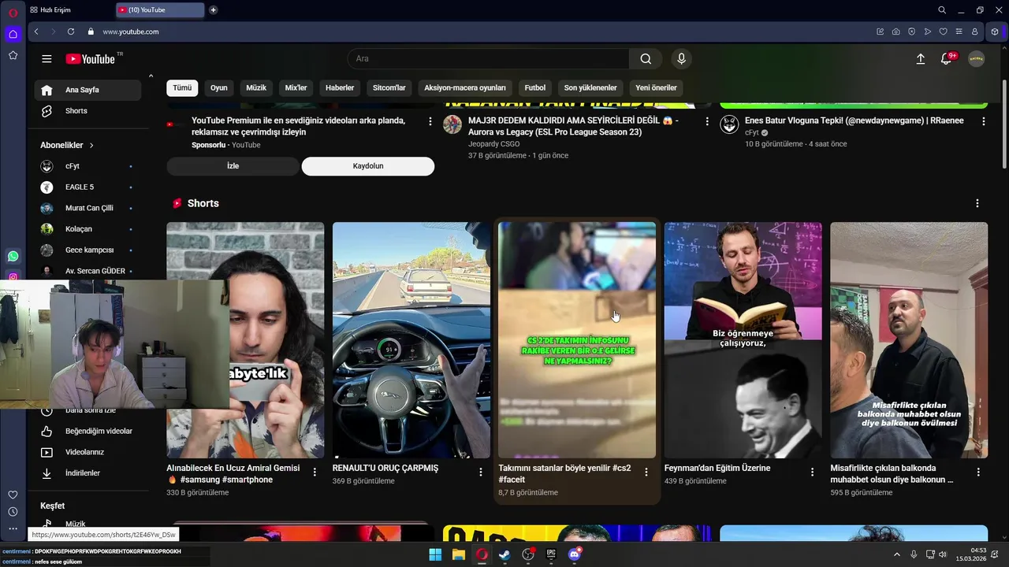Open the Shorts shelf options menu
1009x567 pixels.
click(977, 203)
